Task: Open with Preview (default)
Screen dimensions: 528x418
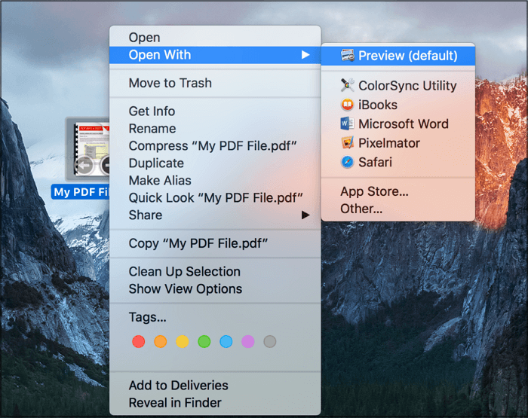Action: pyautogui.click(x=398, y=56)
